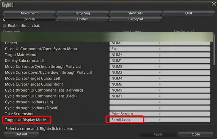
Task: Go to the Chat tab
Action: pos(188,13)
